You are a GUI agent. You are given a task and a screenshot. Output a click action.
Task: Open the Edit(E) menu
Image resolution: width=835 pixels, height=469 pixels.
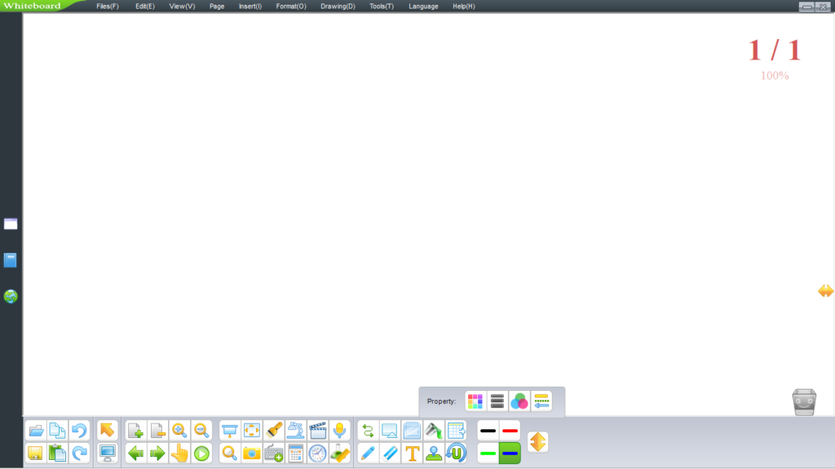(x=145, y=7)
